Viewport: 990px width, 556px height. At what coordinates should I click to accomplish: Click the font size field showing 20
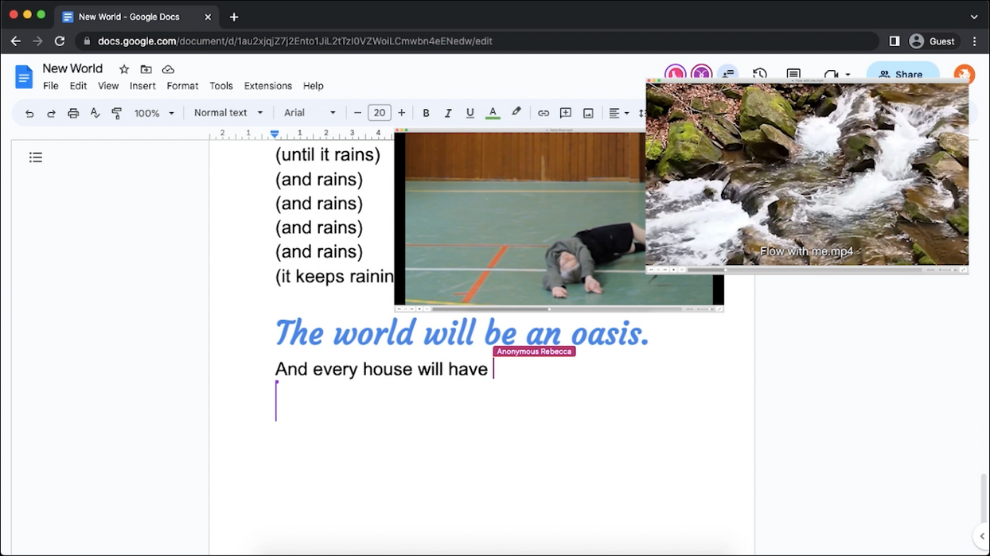point(380,113)
